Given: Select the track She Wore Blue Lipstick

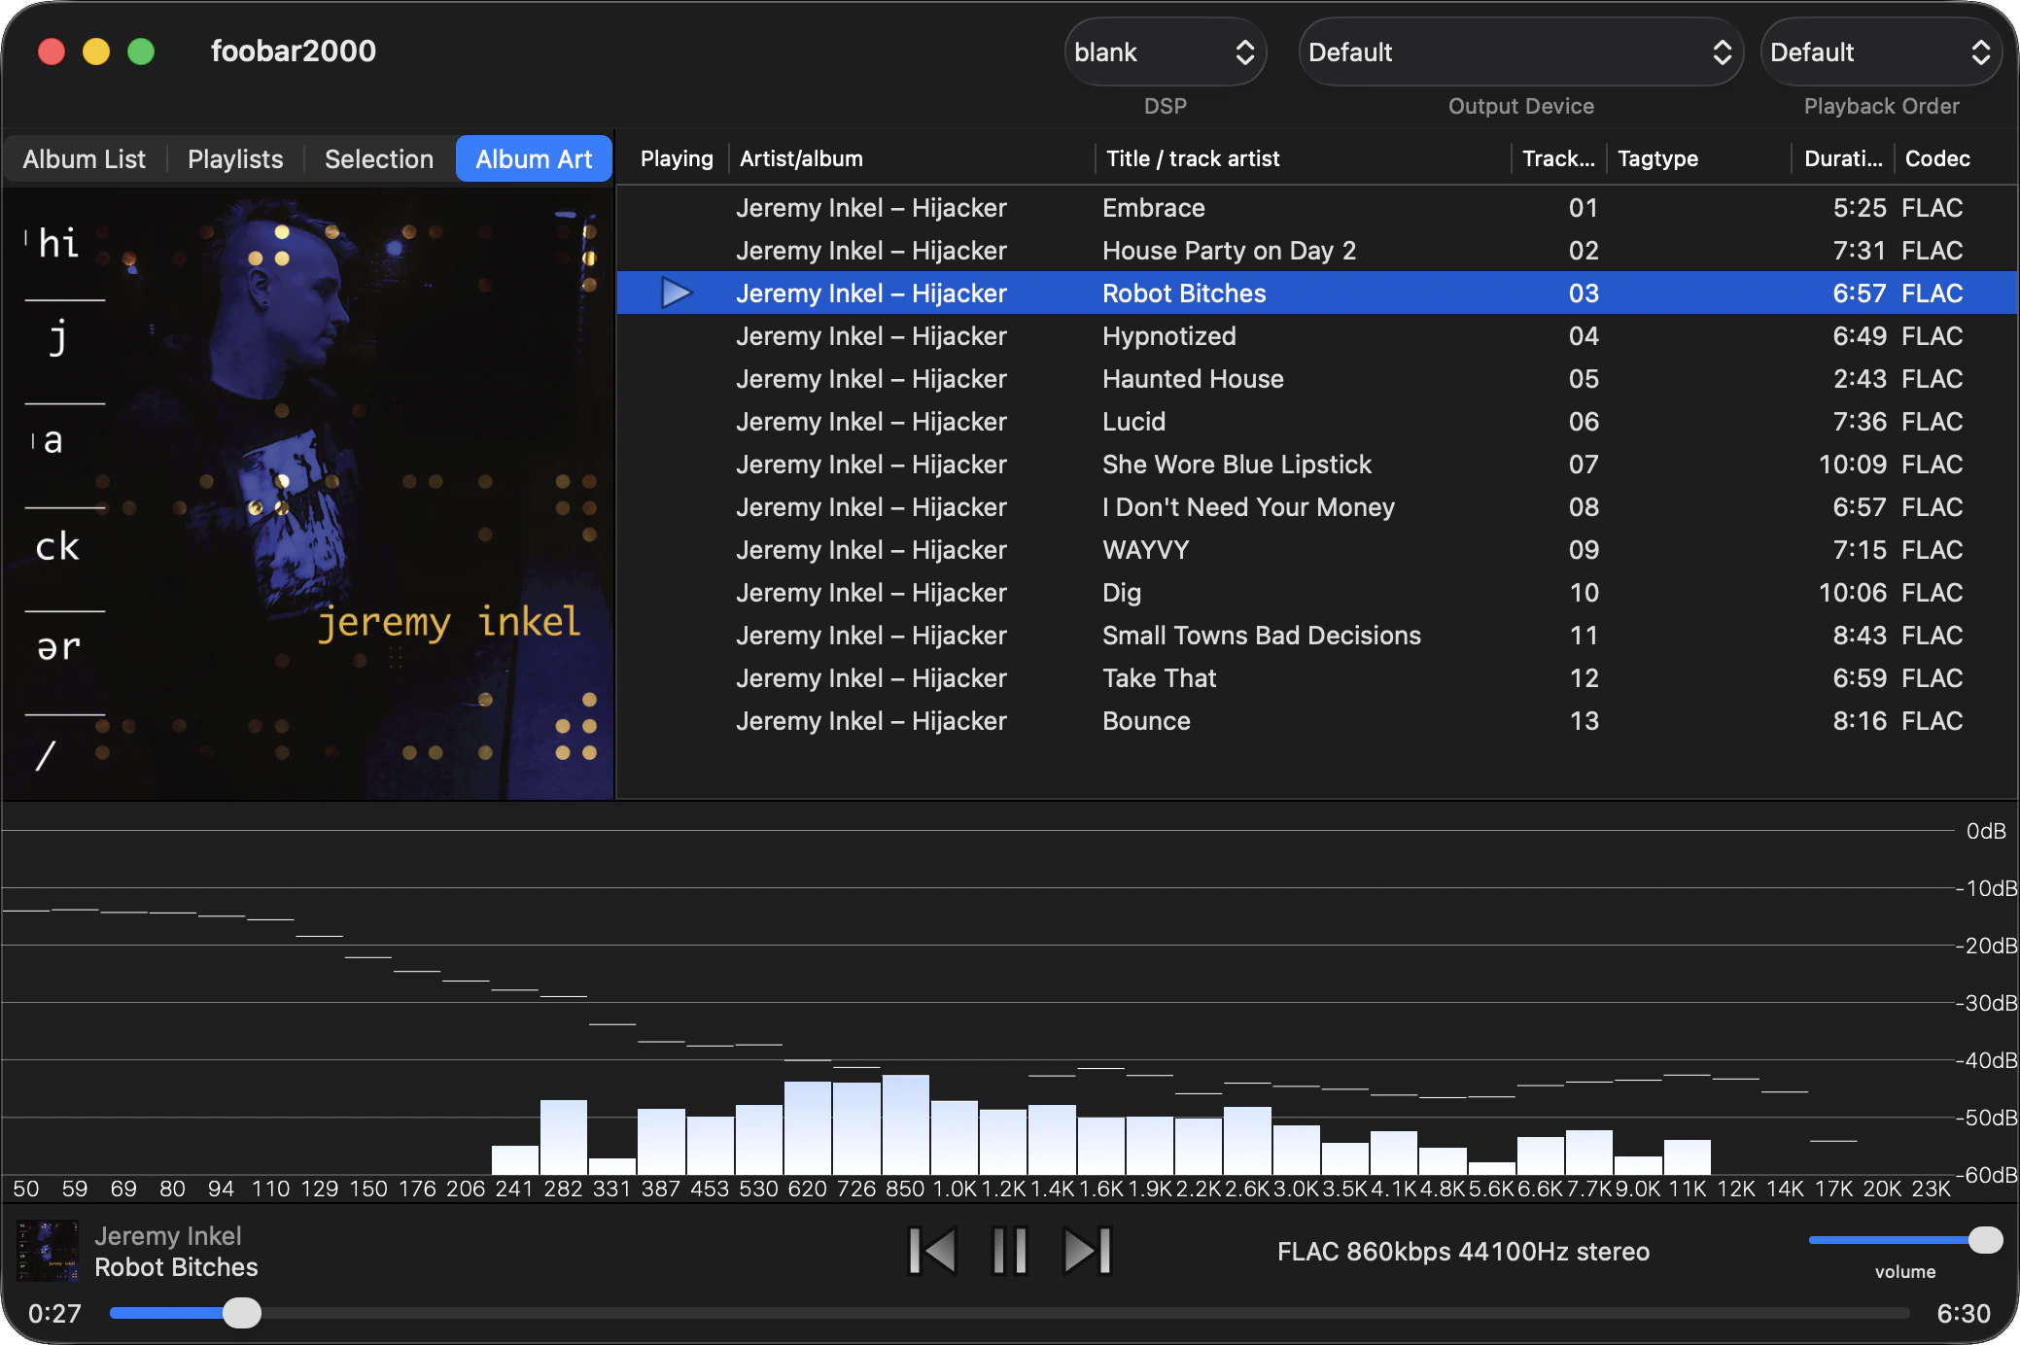Looking at the screenshot, I should [x=1236, y=465].
